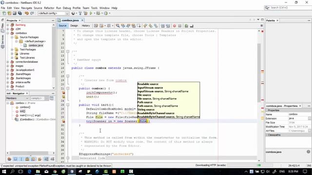Viewport: 312px width, 175px height.
Task: Toggle Show Inherited Members in Navigator
Action: (9, 159)
